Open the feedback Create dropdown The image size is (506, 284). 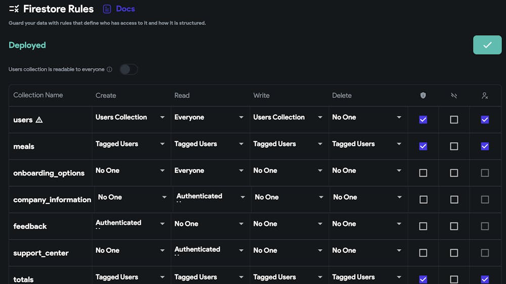[x=131, y=224]
